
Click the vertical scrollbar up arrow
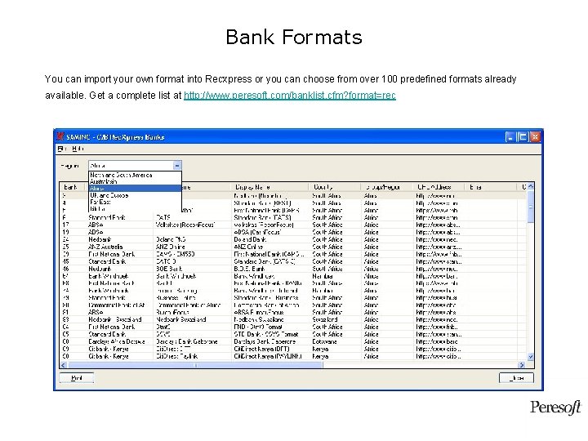point(531,186)
